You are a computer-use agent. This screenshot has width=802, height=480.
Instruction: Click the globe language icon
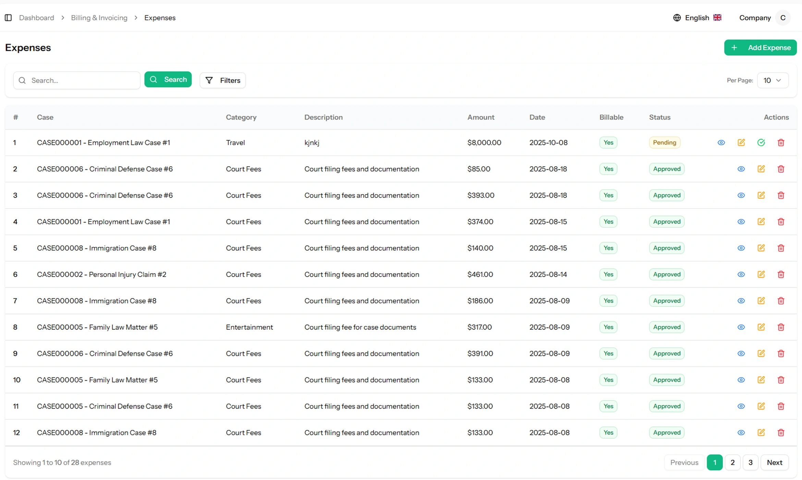[x=677, y=17]
